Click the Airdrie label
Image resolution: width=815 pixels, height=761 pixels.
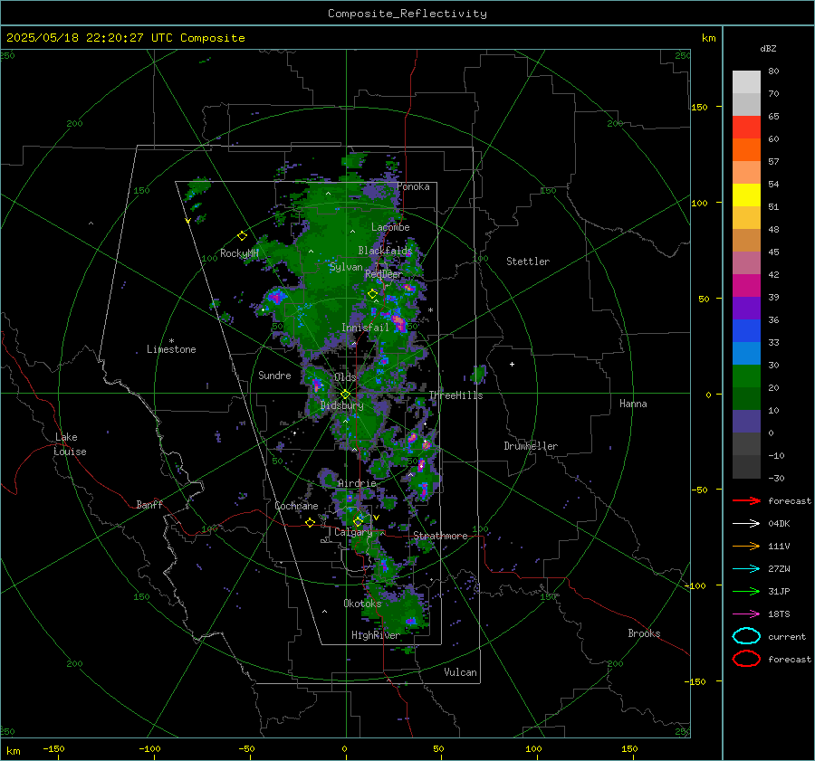pos(357,483)
